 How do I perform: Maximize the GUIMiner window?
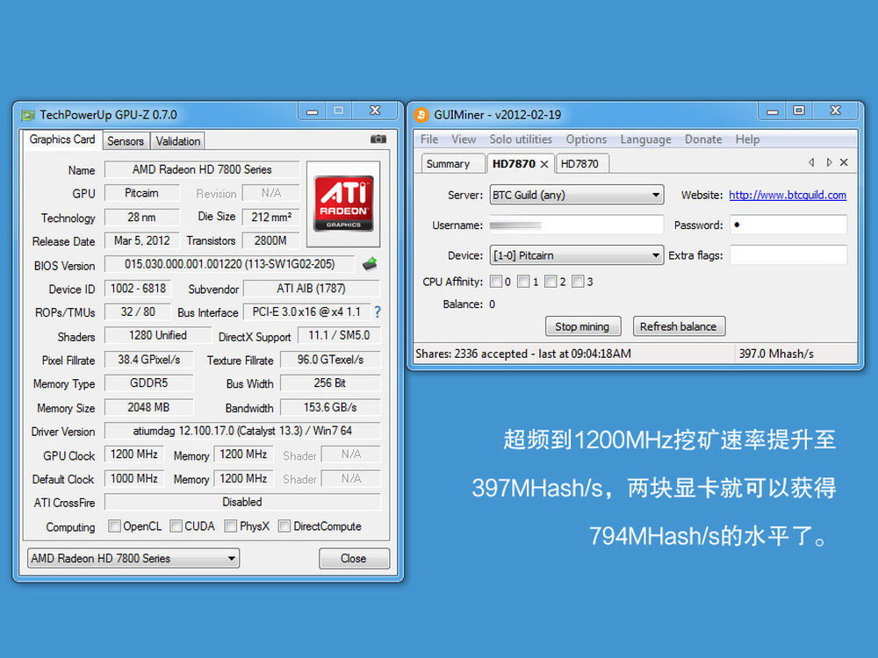coord(799,111)
